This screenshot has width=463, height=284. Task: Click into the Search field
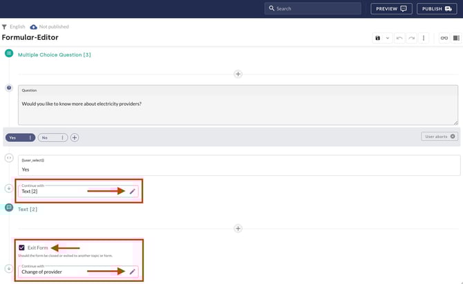(x=314, y=9)
